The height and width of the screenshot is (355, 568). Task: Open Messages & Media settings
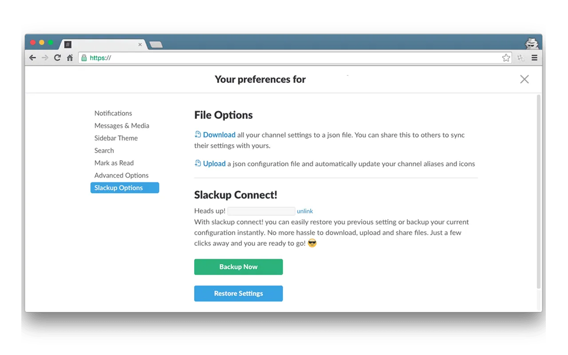pyautogui.click(x=122, y=126)
